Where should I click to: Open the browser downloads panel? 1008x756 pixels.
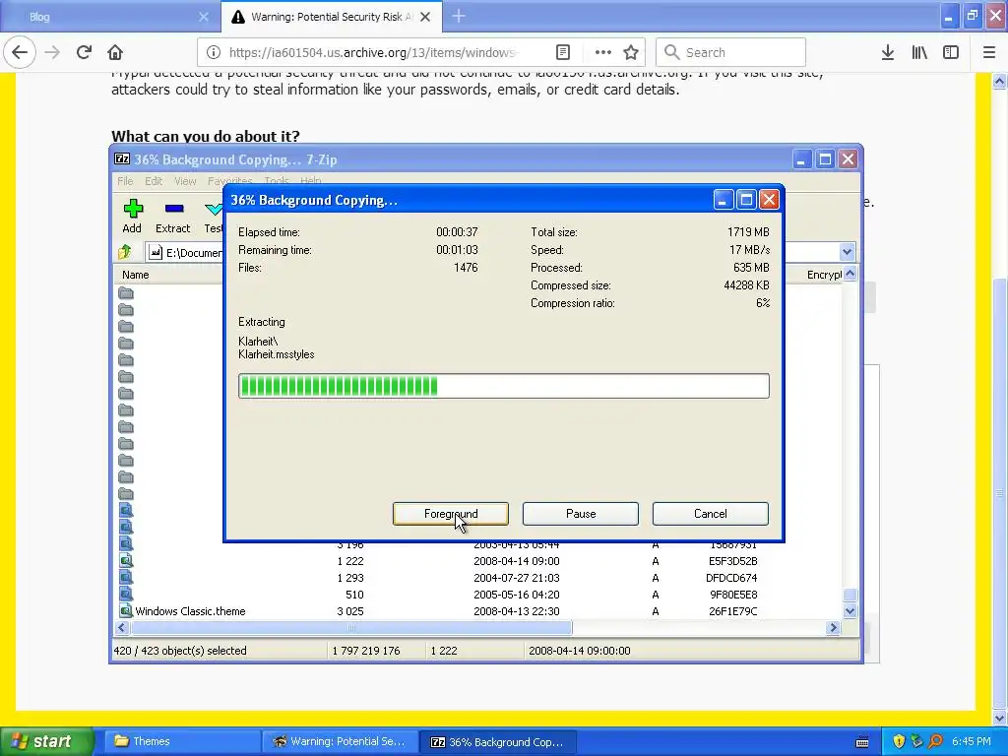[x=888, y=52]
